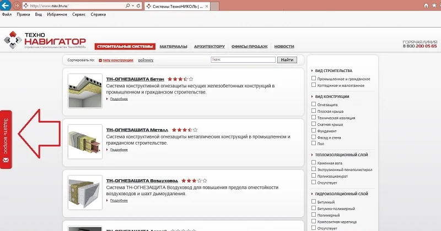Click the star rating of ТН-ОГНЕЗАЩИТА Бетон
This screenshot has height=231, width=441.
(x=180, y=79)
